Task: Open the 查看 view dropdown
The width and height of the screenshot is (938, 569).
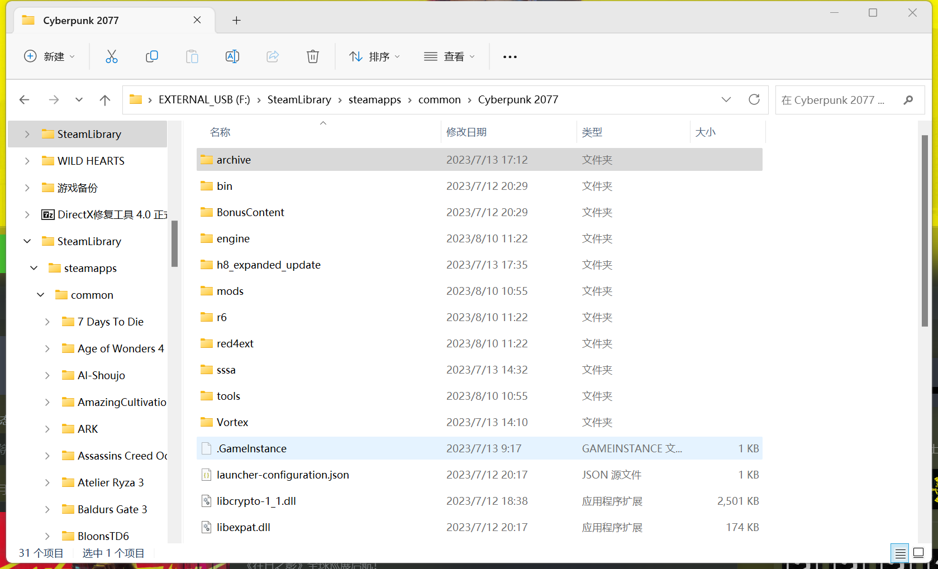Action: pos(450,56)
